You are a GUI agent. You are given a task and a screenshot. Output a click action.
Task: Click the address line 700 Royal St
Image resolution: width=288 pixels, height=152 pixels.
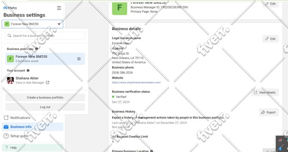pyautogui.click(x=120, y=54)
